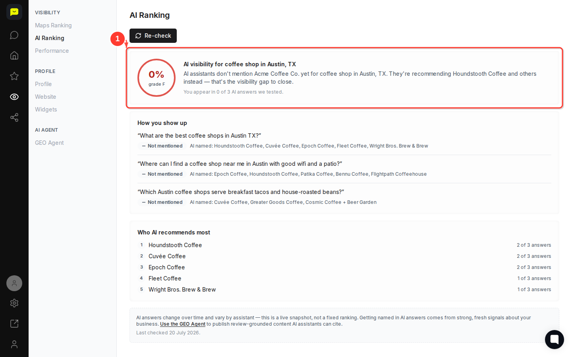The image size is (572, 357).
Task: Open the star reviews icon in sidebar
Action: (x=14, y=76)
